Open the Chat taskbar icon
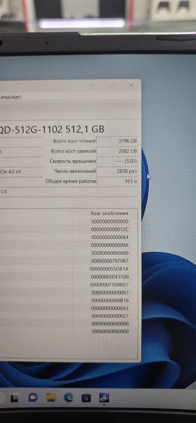Image resolution: width=196 pixels, height=423 pixels. click(x=33, y=398)
